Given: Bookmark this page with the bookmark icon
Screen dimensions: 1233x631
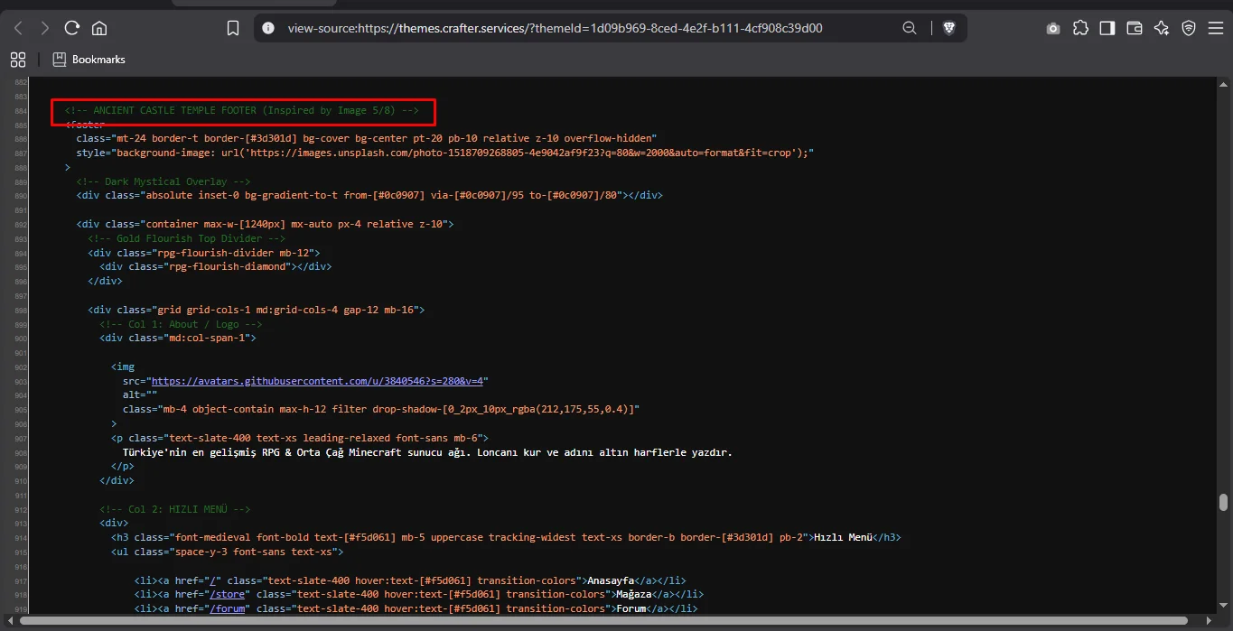Looking at the screenshot, I should [x=233, y=28].
